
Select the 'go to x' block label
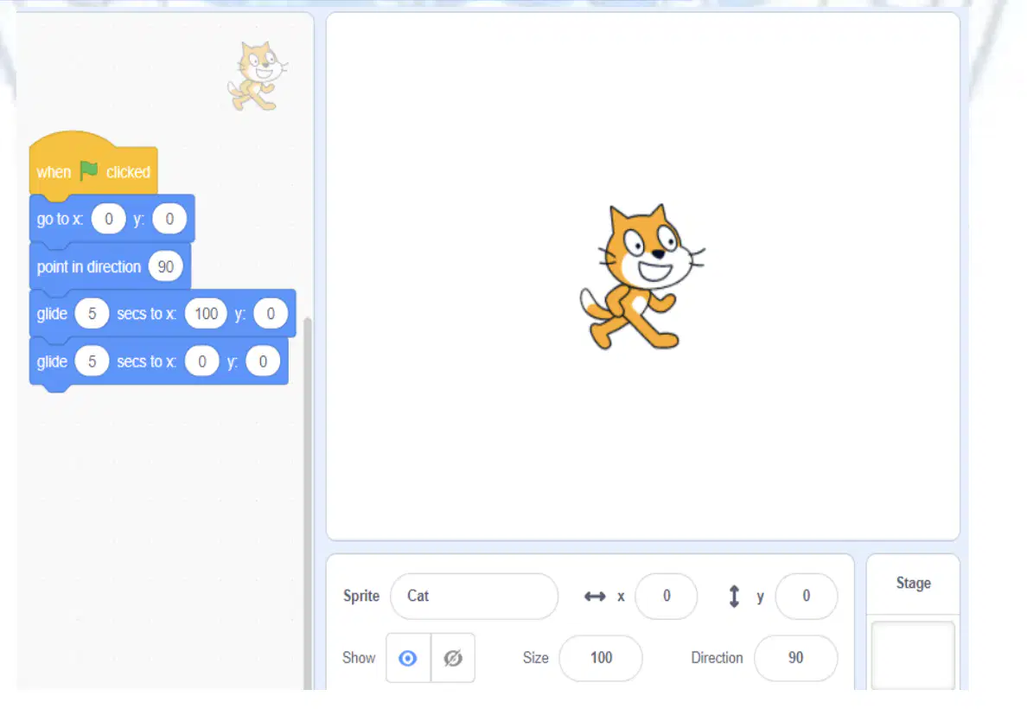60,219
